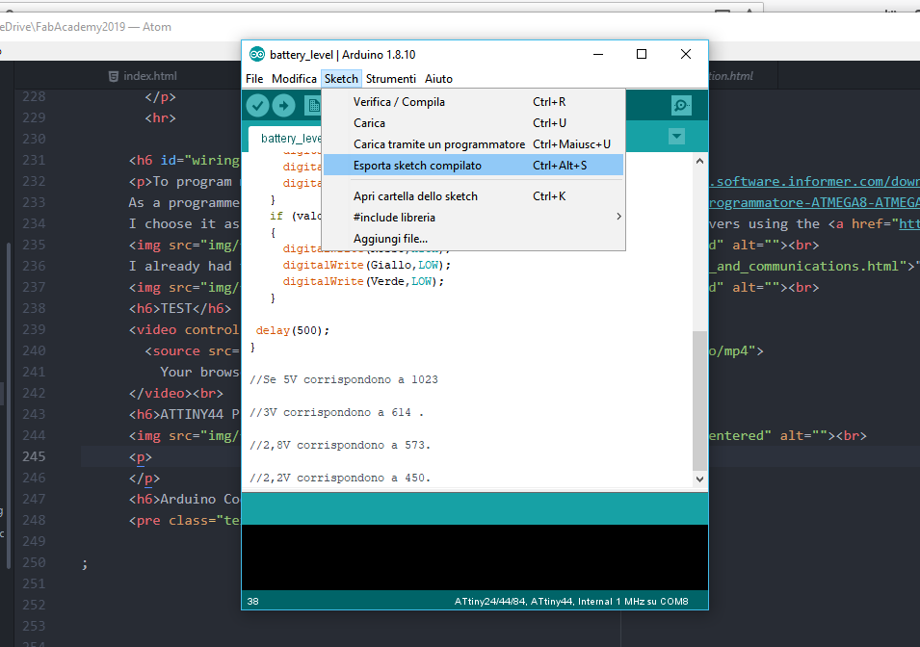Select Carica tramite un programmatore
Screen dimensions: 920x647
(x=473, y=144)
